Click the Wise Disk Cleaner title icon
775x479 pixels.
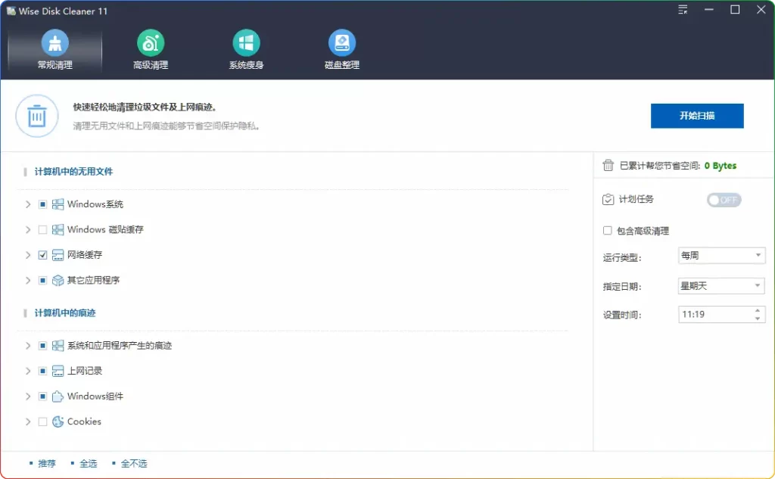coord(11,11)
